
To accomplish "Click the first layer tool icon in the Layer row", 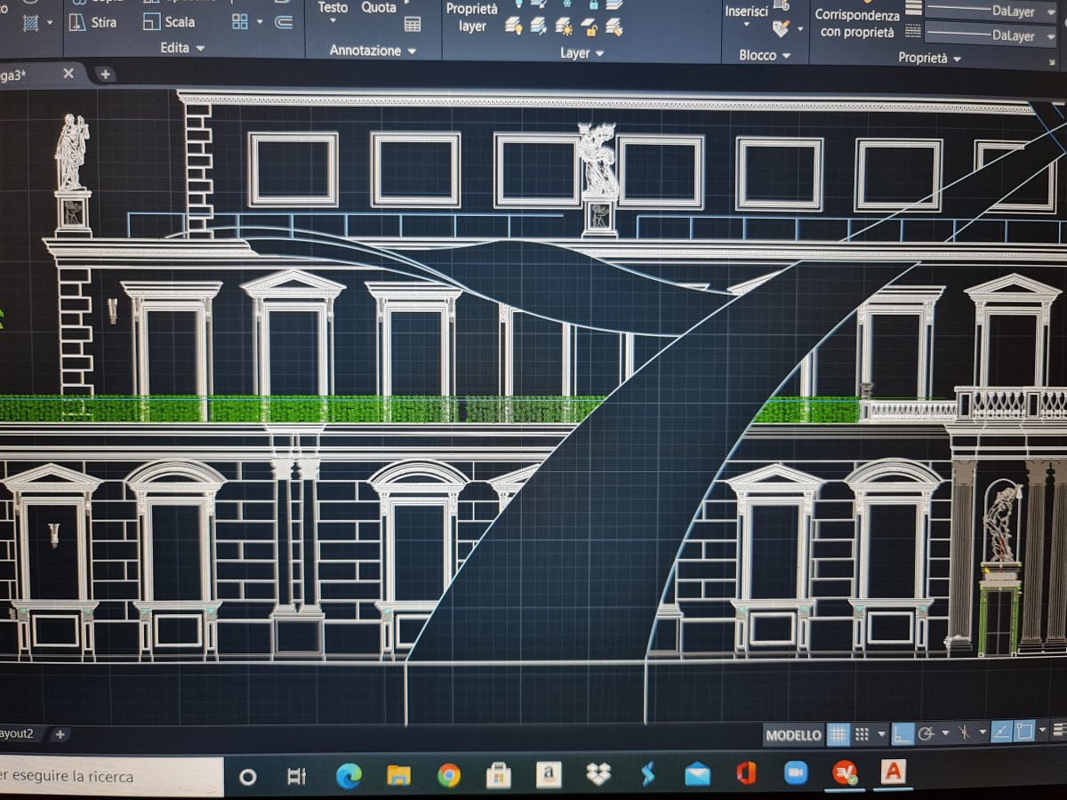I will (x=513, y=25).
